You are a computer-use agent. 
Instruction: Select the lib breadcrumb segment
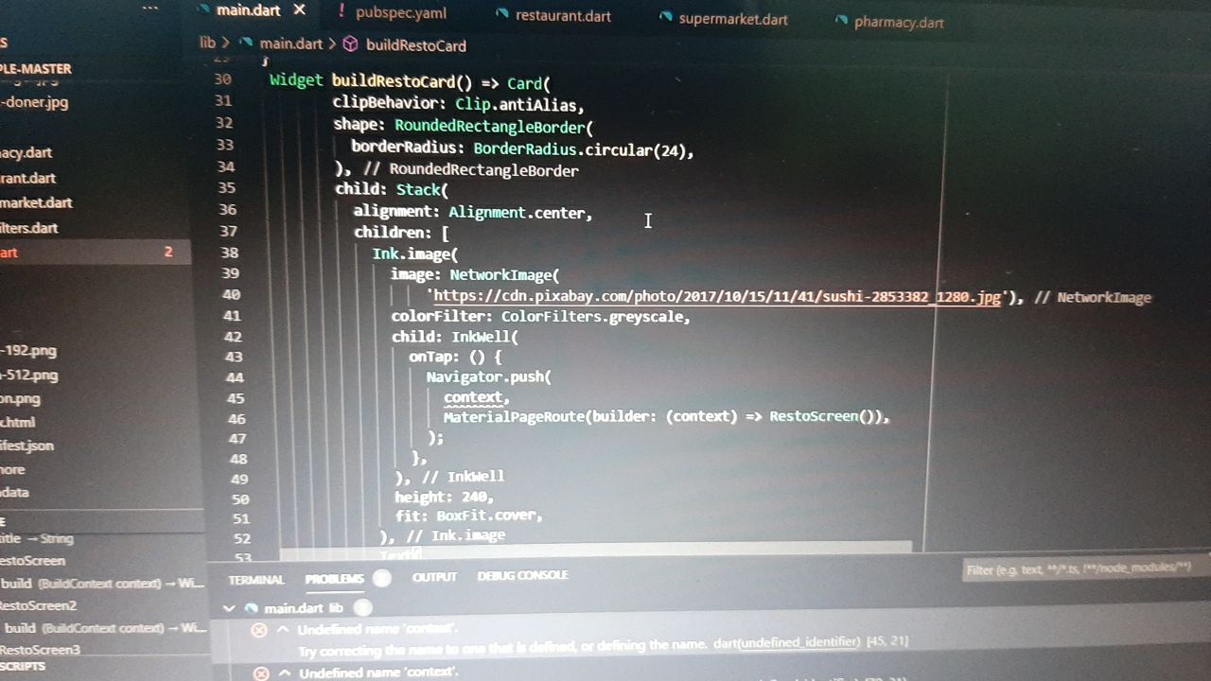(207, 43)
